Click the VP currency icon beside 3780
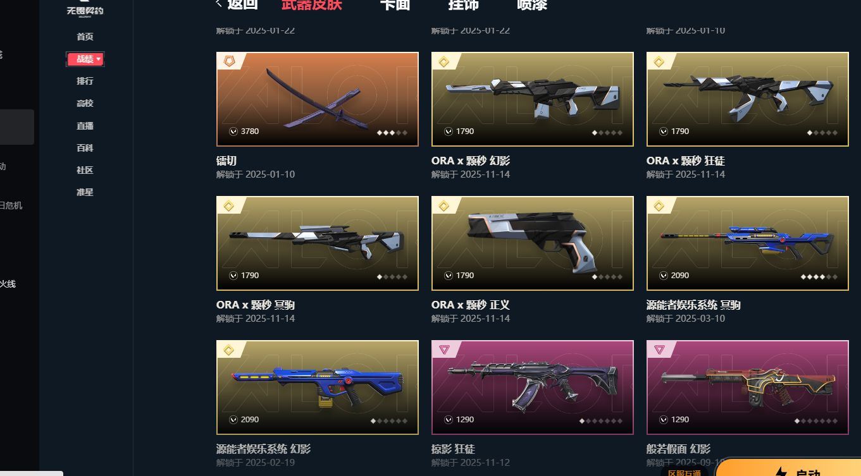 click(x=233, y=131)
